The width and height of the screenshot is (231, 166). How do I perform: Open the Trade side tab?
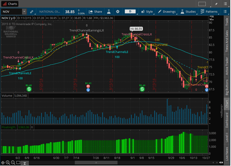(227, 22)
